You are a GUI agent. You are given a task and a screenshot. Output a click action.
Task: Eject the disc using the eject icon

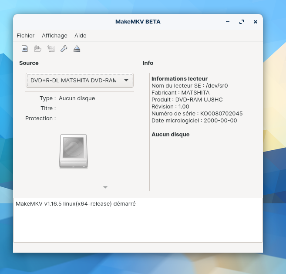(x=77, y=49)
